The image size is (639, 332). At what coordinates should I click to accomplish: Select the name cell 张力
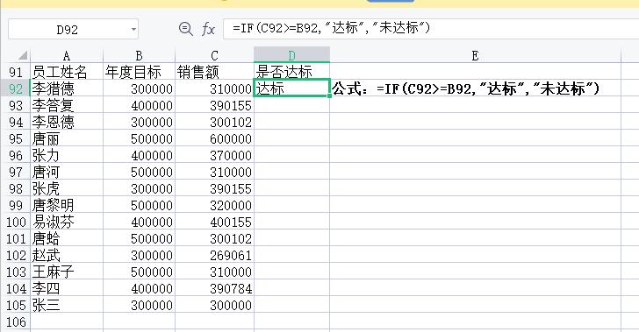(x=67, y=155)
